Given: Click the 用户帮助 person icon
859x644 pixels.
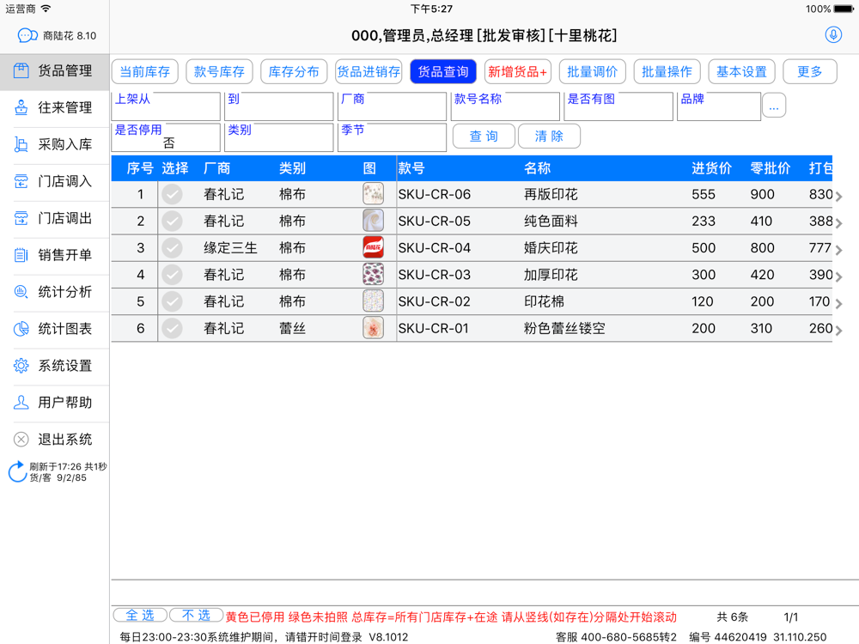Looking at the screenshot, I should coord(21,403).
